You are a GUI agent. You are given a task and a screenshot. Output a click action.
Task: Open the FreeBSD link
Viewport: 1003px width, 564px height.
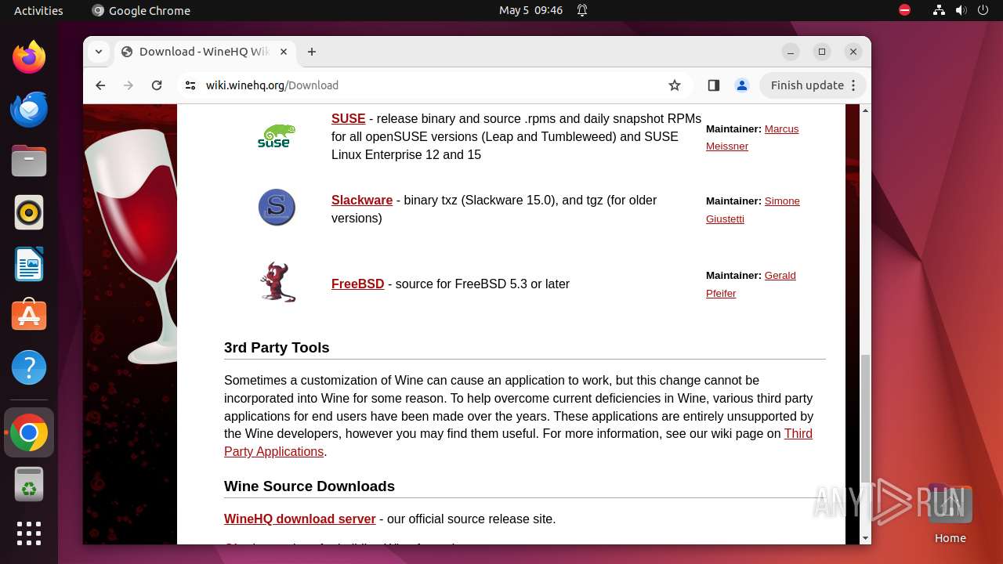(357, 284)
